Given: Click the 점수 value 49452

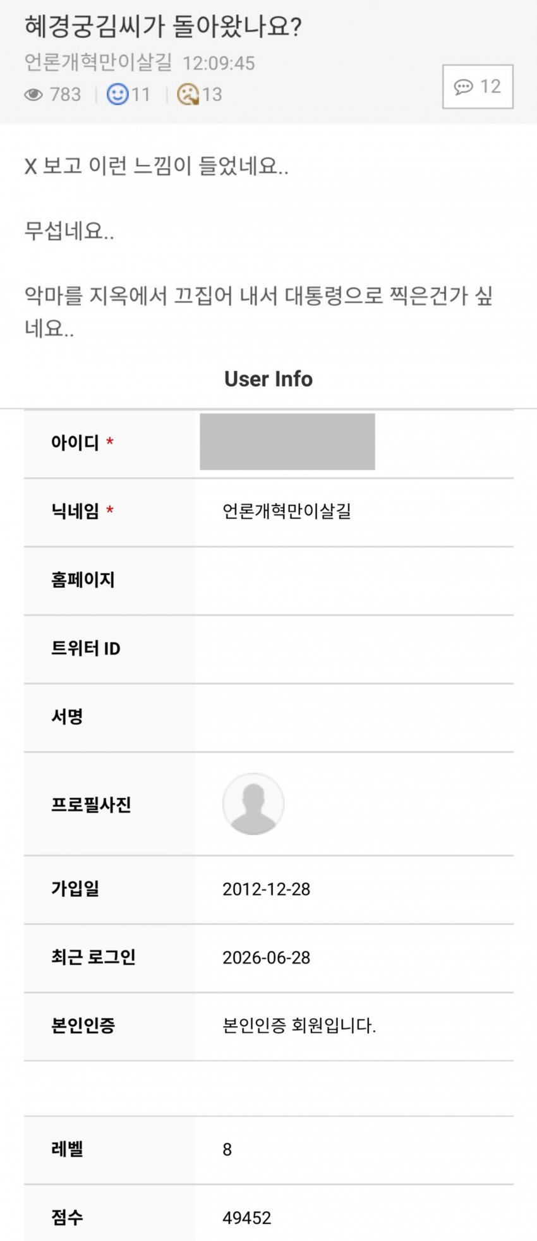Looking at the screenshot, I should point(247,1218).
